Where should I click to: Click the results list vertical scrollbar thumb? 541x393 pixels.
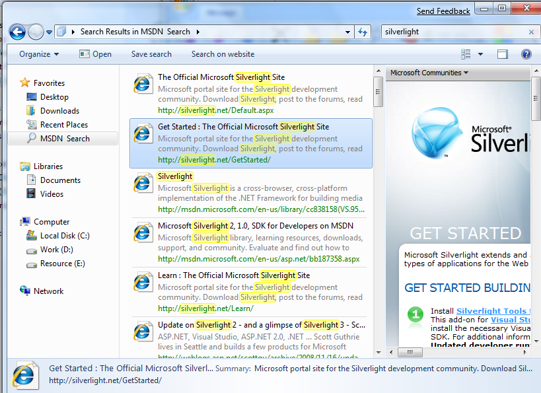click(378, 92)
